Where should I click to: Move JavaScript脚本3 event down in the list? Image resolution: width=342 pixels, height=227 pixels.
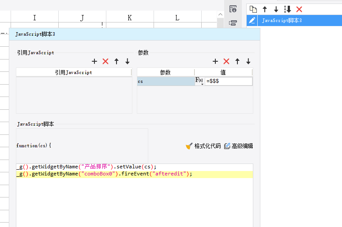pyautogui.click(x=276, y=9)
